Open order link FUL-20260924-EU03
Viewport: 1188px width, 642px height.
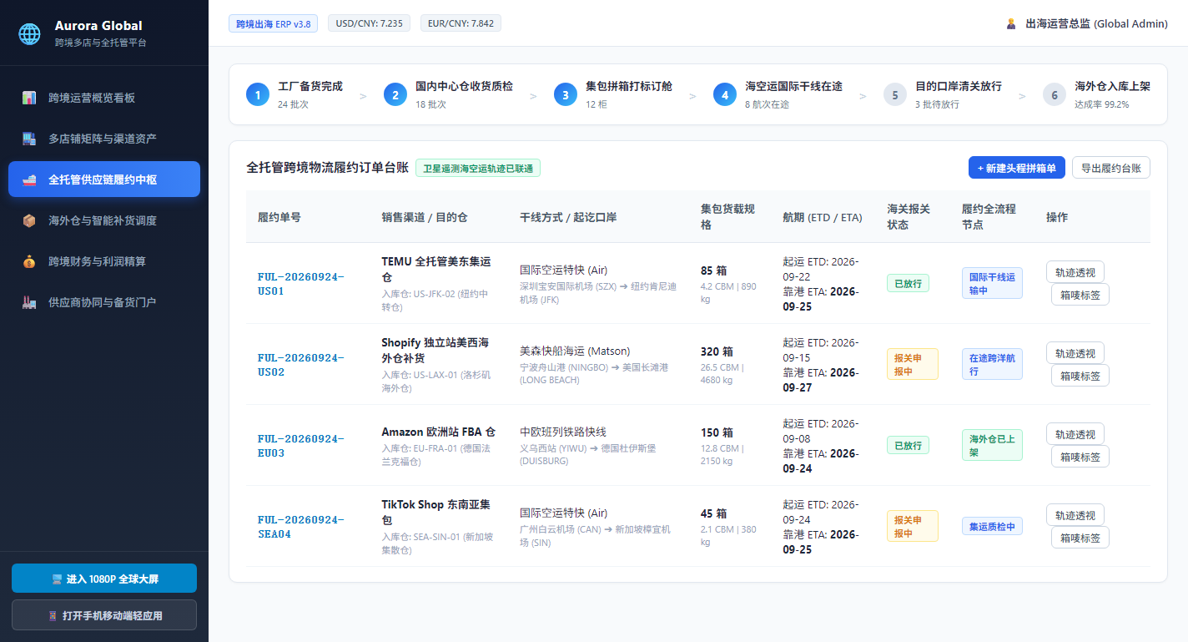coord(301,446)
